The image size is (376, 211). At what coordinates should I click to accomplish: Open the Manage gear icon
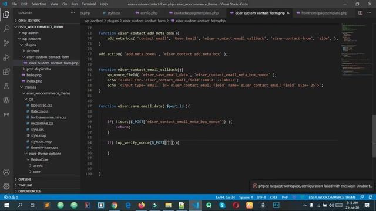coord(6,186)
